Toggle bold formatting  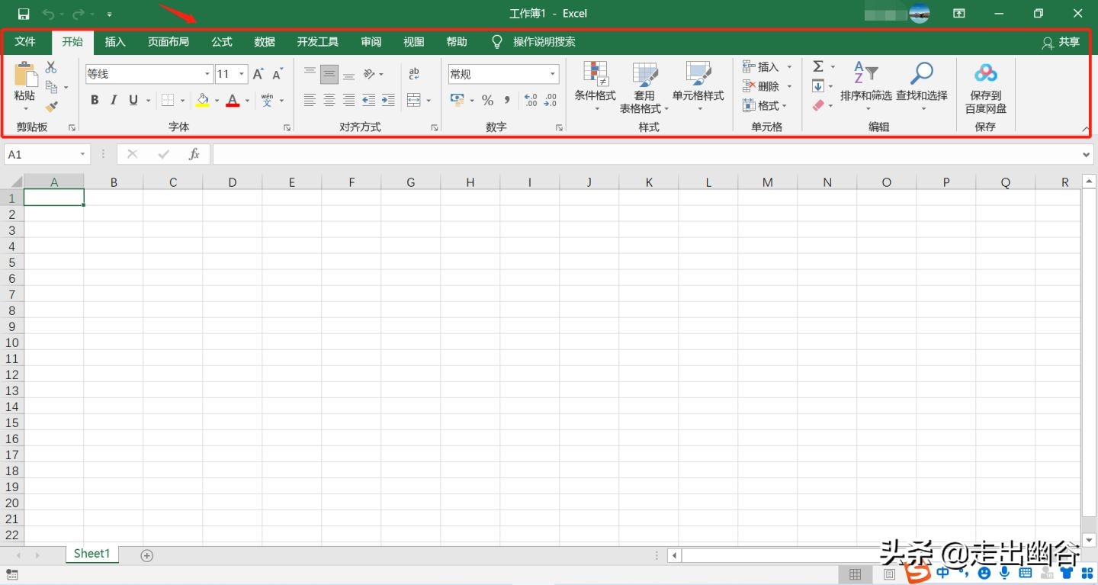coord(95,100)
